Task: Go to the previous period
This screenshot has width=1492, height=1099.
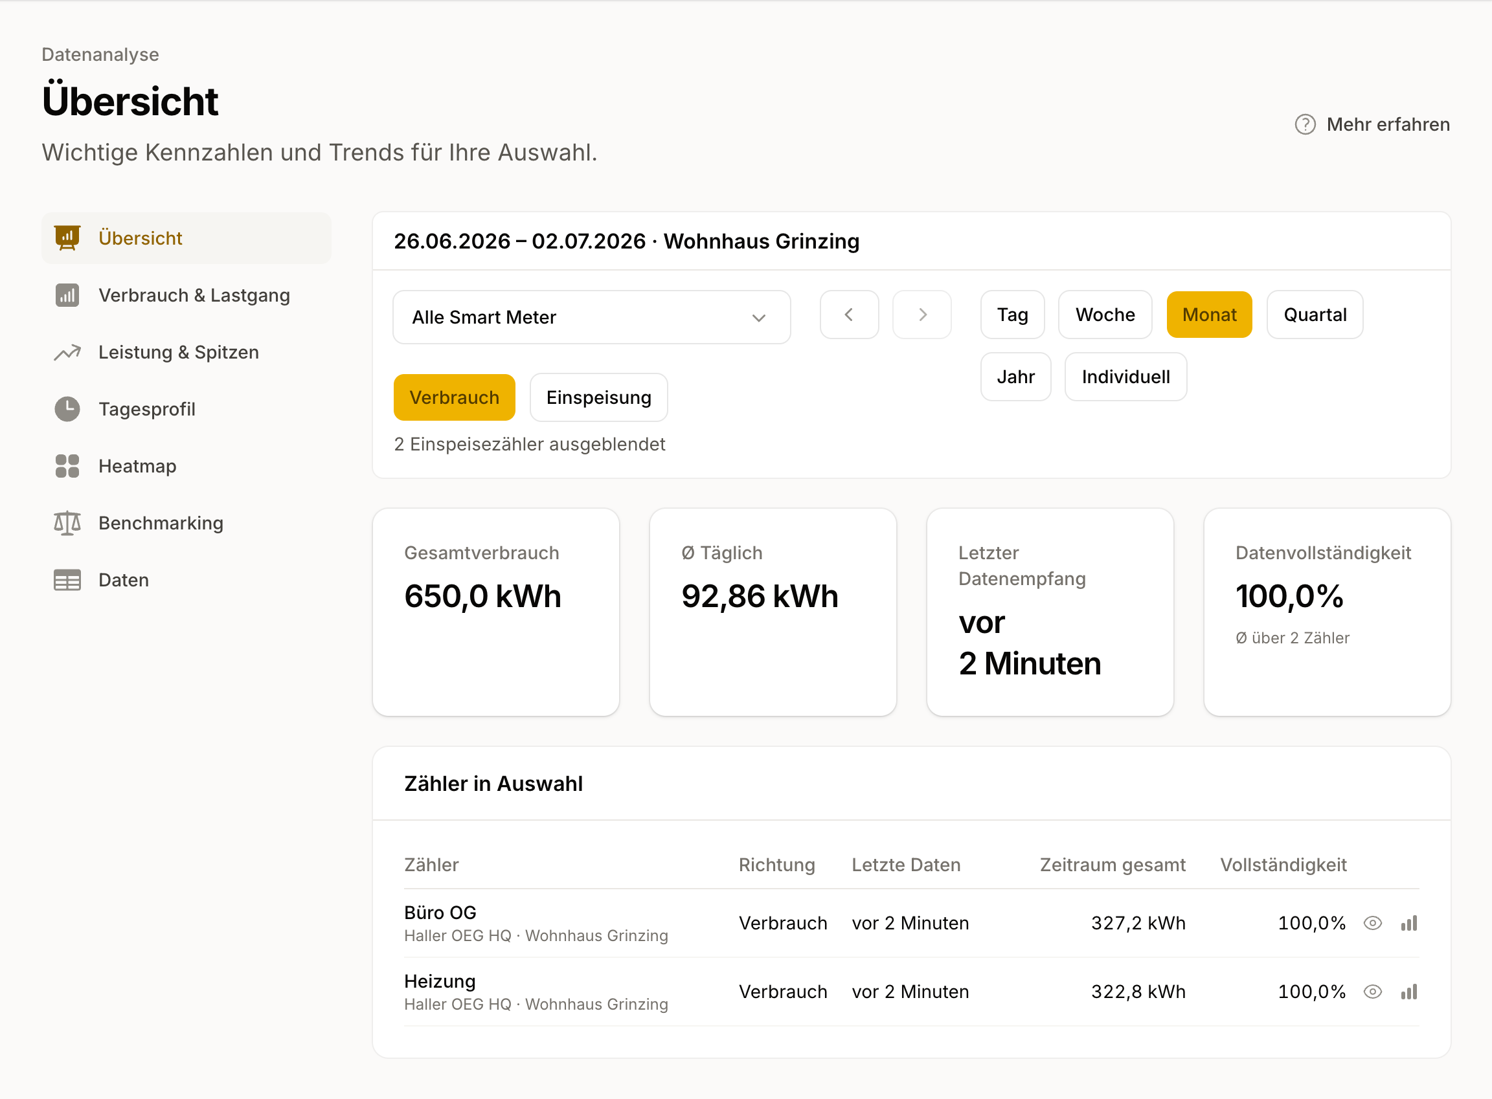Action: coord(849,315)
